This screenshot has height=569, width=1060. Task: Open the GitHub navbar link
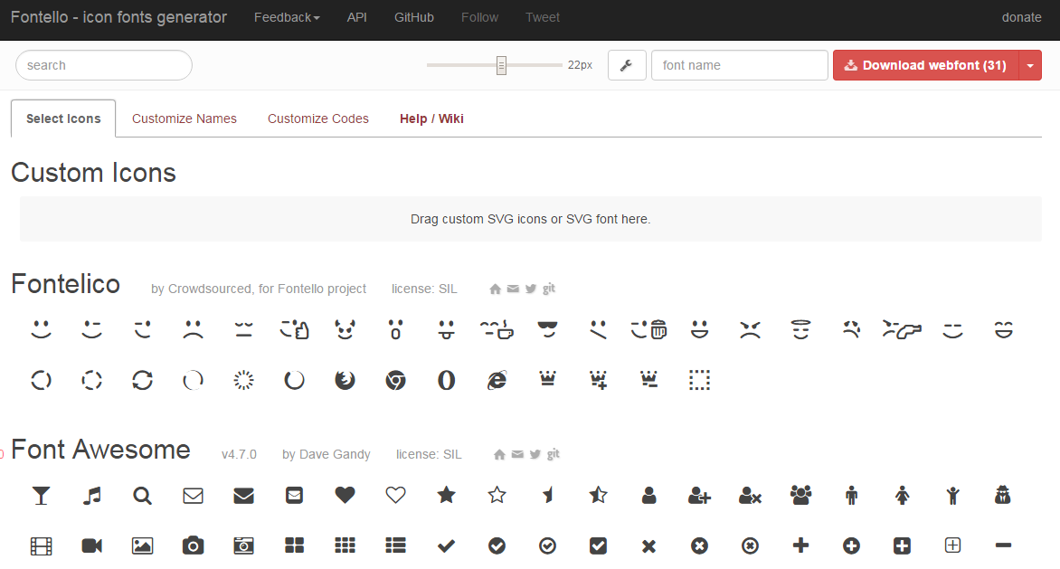tap(413, 17)
